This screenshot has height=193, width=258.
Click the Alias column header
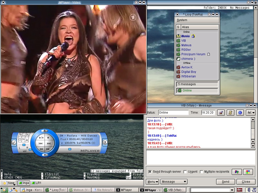coord(200,27)
